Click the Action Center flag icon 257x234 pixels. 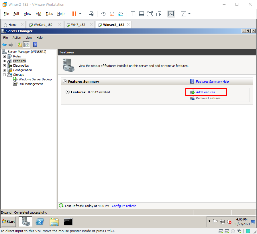215,222
